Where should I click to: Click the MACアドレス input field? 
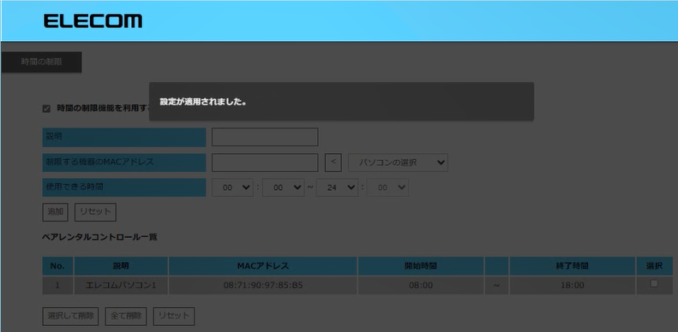tap(265, 163)
